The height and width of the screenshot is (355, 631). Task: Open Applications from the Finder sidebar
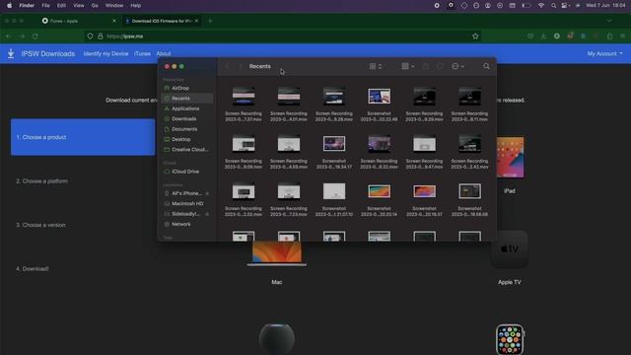(x=187, y=108)
